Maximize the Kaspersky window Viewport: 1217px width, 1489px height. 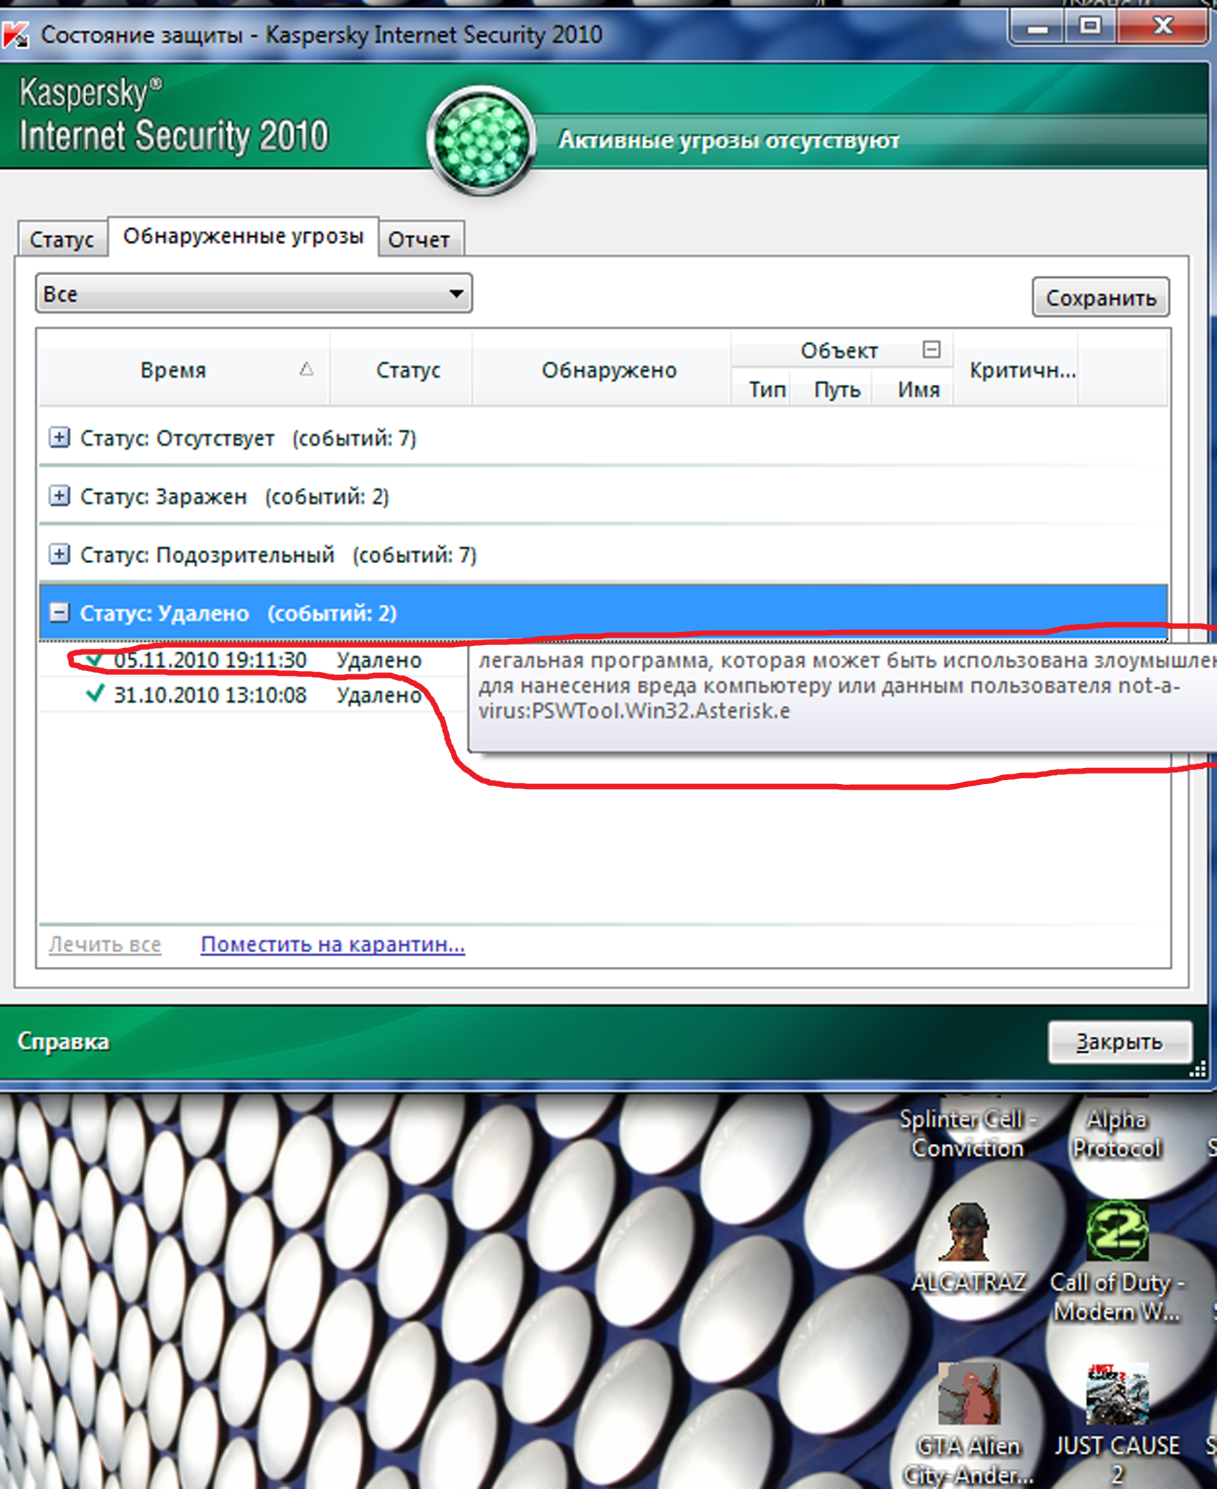point(1091,28)
